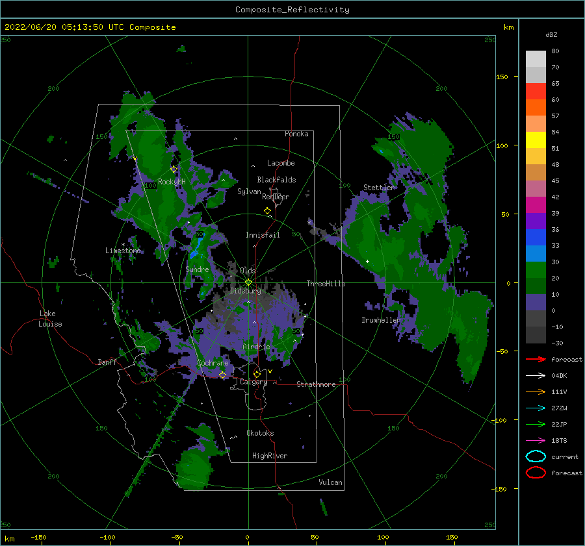The image size is (585, 546).
Task: Select the white 04DK arrow icon
Action: [536, 376]
